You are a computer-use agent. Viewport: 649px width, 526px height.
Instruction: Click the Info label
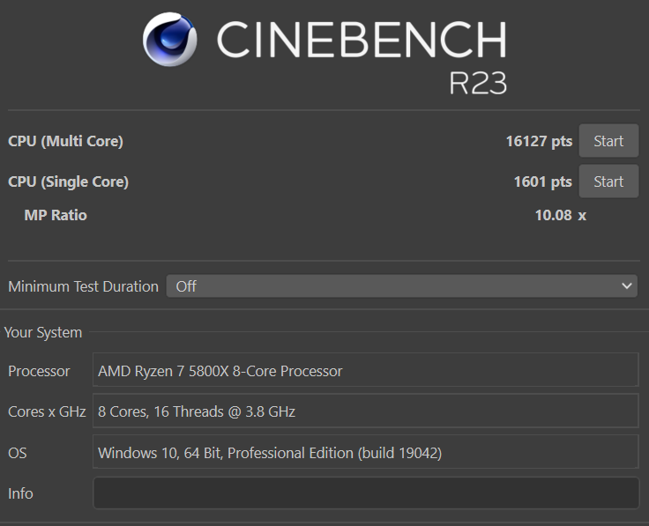click(x=20, y=493)
